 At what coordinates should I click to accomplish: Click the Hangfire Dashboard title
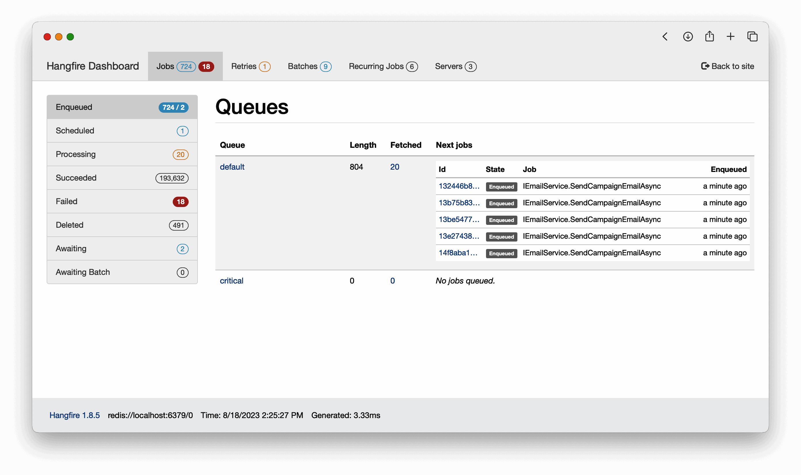tap(93, 66)
